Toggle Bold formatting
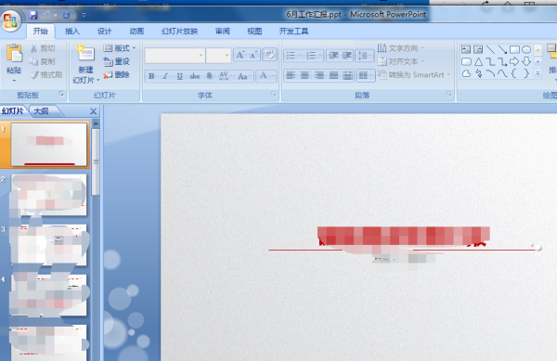 tap(151, 75)
